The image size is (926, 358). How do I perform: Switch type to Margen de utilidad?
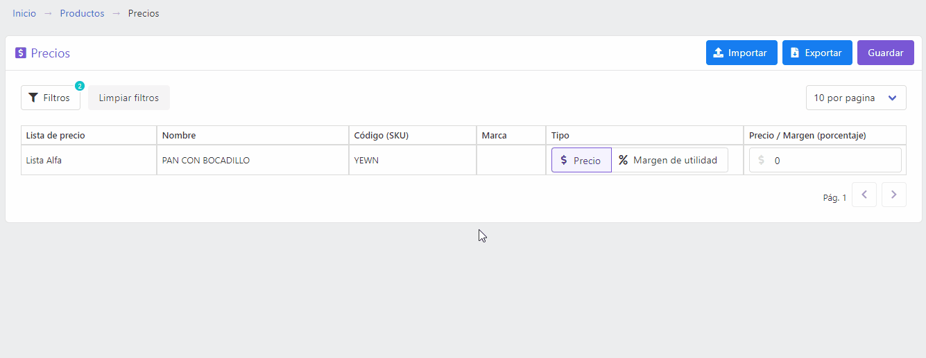pyautogui.click(x=669, y=160)
